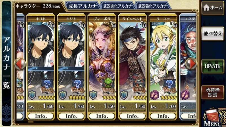Open Info. for the ヴィーボラ card
The width and height of the screenshot is (226, 127).
point(102,116)
